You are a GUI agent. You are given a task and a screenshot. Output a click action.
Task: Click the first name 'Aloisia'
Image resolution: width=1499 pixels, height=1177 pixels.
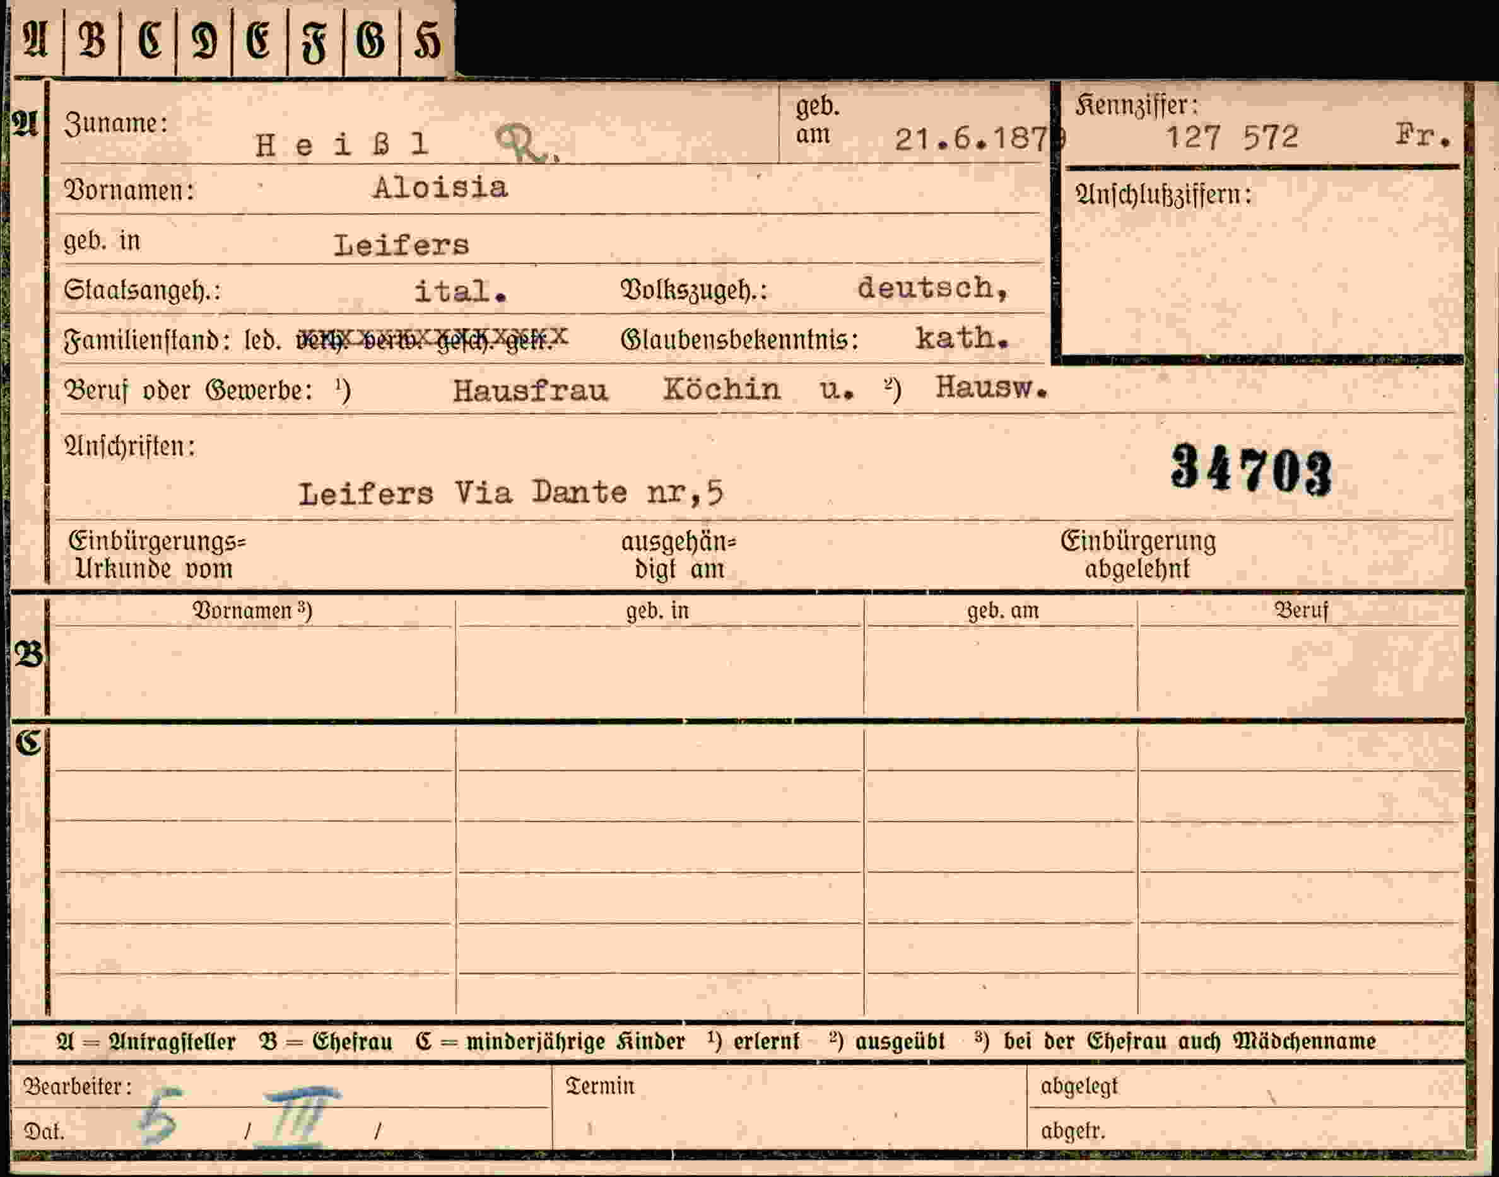pos(440,187)
